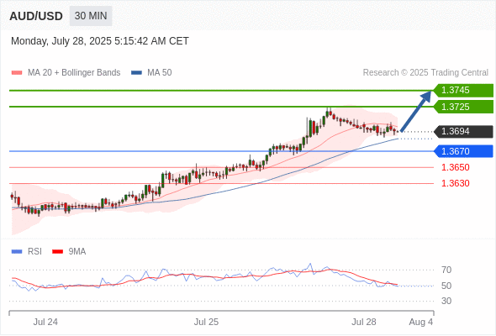Click the pink MA 20 color swatch

(x=17, y=73)
